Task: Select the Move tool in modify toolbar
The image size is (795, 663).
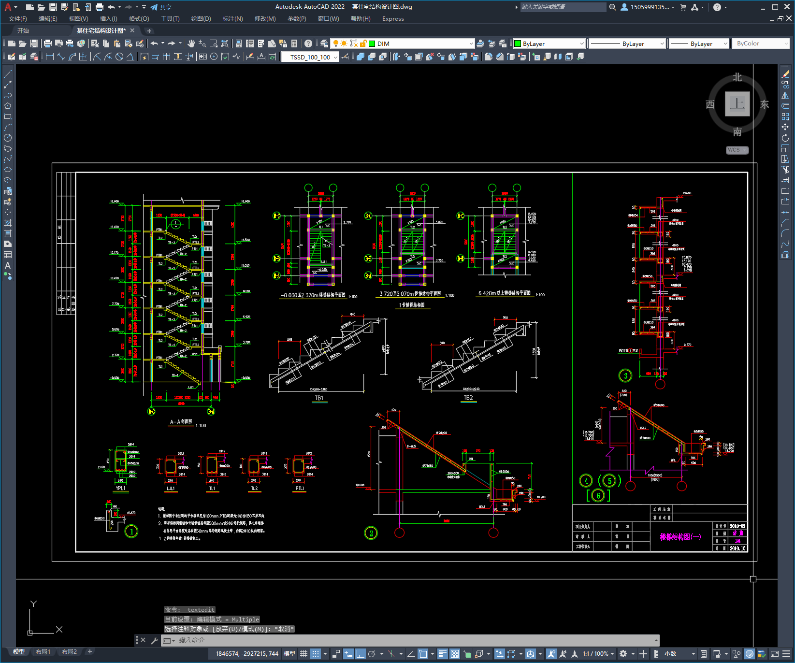Action: tap(785, 127)
